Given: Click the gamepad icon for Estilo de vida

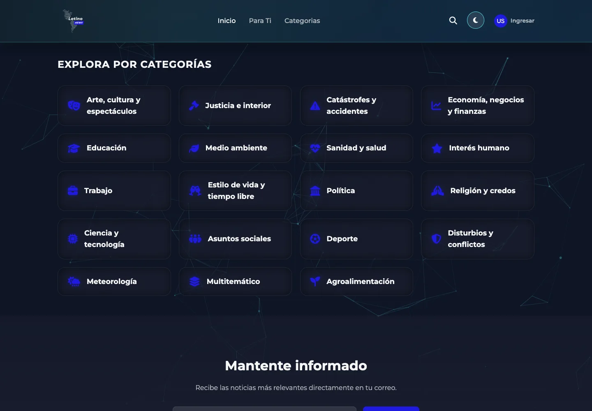Looking at the screenshot, I should coord(195,191).
